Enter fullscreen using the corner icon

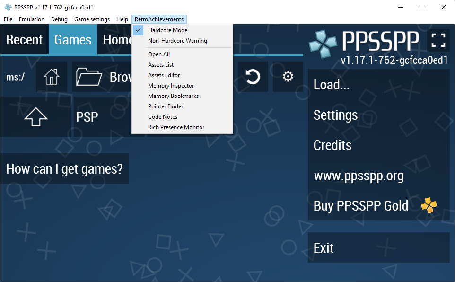pyautogui.click(x=438, y=41)
